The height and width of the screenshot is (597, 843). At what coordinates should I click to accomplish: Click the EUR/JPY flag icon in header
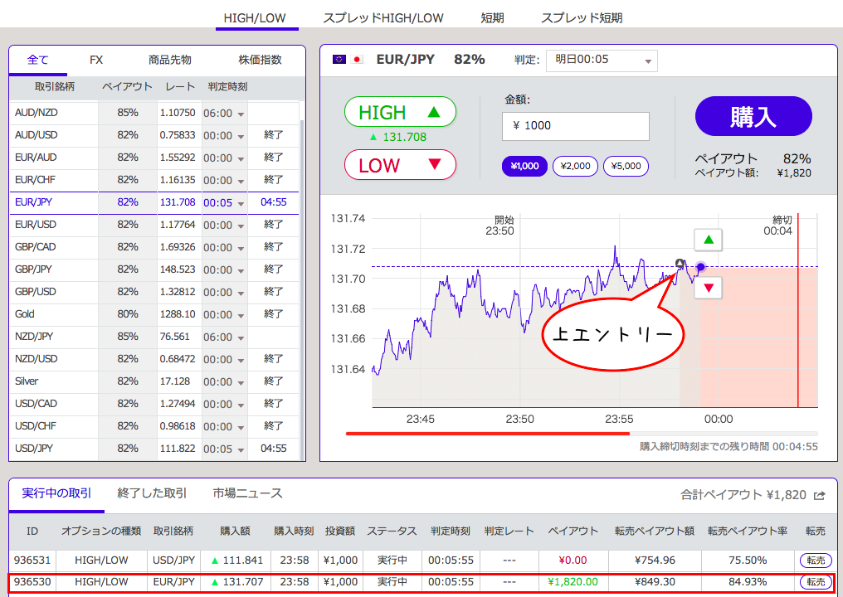(348, 60)
